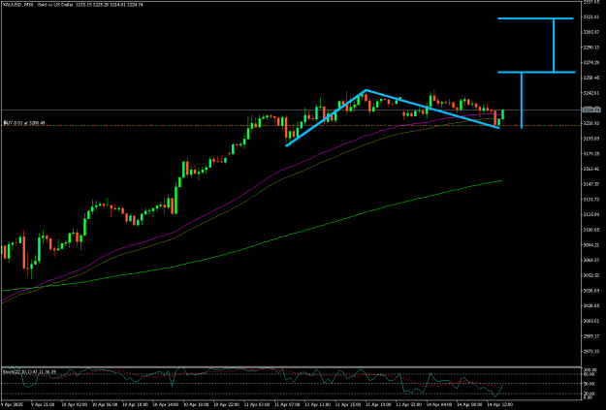The width and height of the screenshot is (606, 410).
Task: Click the 3321.81 price scale label
Action: coord(591,17)
